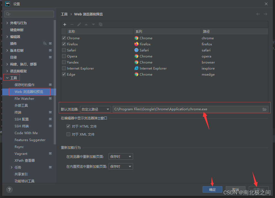Open Features Suggester settings
This screenshot has width=275, height=198.
[x=30, y=140]
